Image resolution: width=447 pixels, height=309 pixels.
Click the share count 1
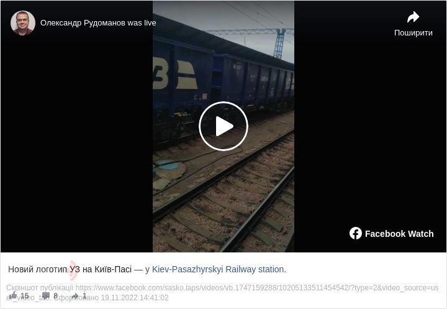[x=84, y=295]
